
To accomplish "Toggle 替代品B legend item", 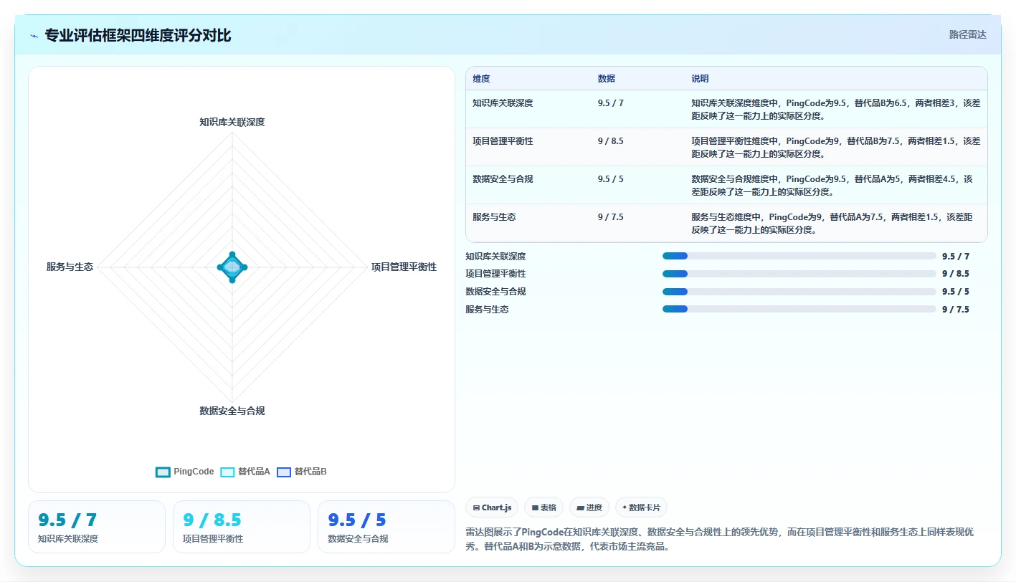I will click(301, 472).
